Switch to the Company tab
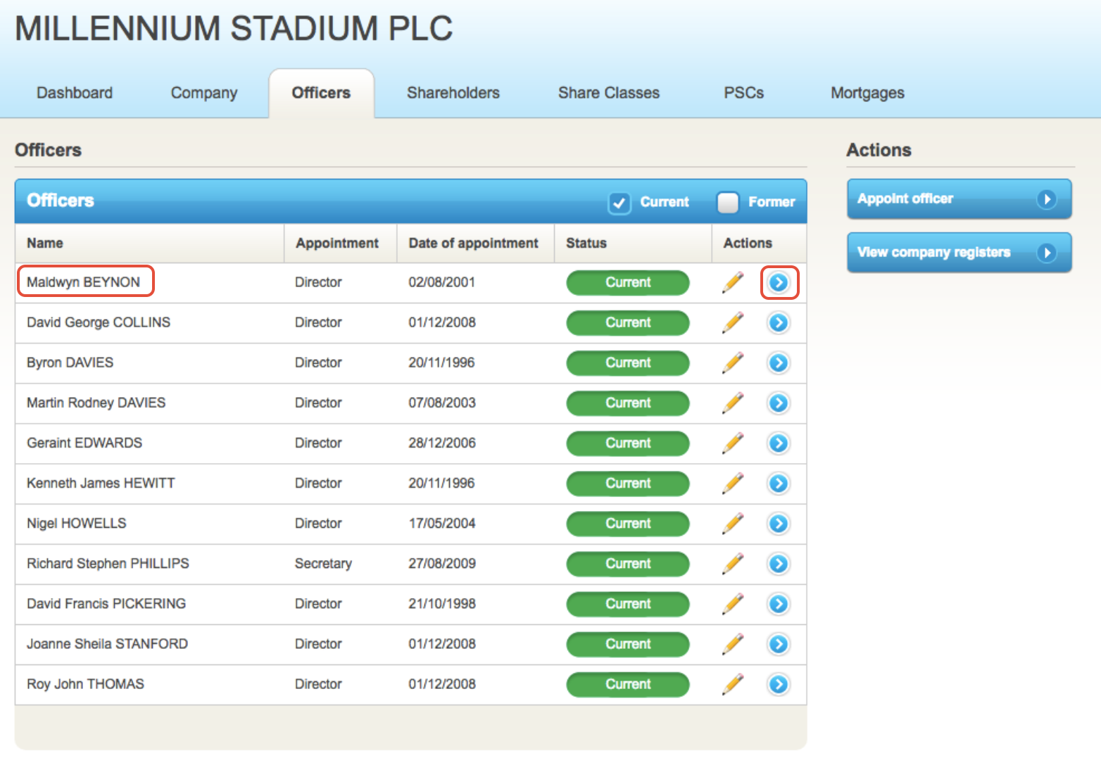 tap(204, 93)
